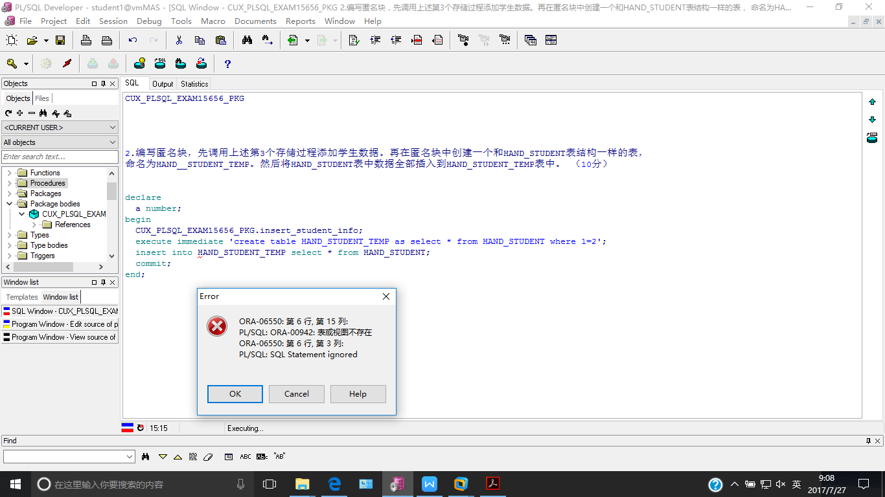Click the Comment selection icon
This screenshot has width=885, height=497.
[417, 40]
